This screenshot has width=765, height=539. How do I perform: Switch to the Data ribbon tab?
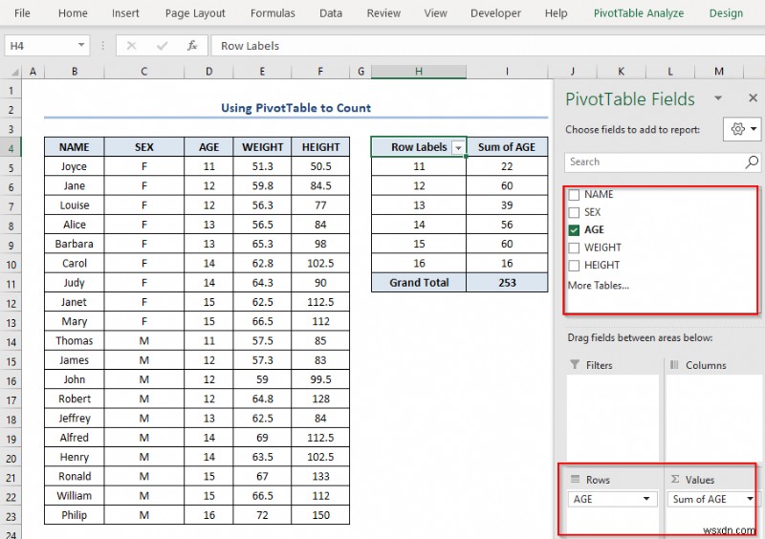coord(331,13)
